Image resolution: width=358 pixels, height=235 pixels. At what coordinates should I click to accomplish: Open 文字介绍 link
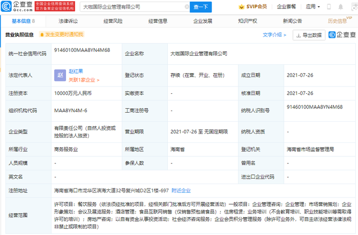pyautogui.click(x=274, y=35)
